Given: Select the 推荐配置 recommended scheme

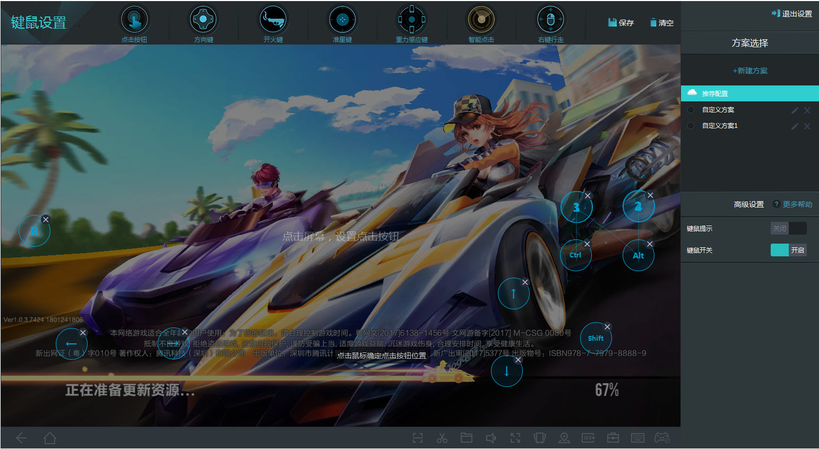Looking at the screenshot, I should (x=714, y=94).
